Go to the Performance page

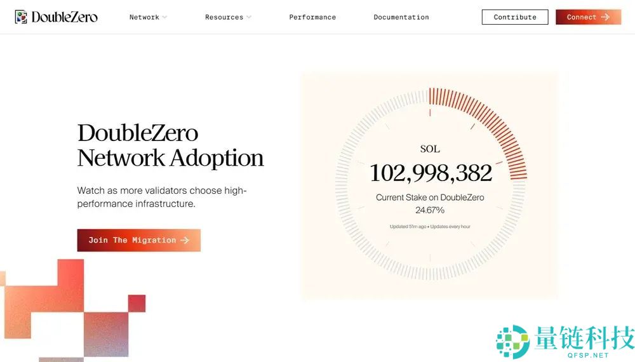tap(312, 17)
